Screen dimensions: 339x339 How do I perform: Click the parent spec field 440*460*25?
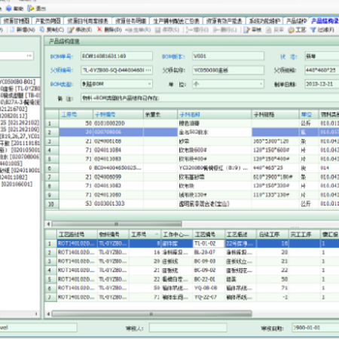pos(322,70)
